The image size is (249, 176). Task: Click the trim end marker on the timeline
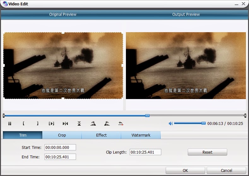coord(245,115)
